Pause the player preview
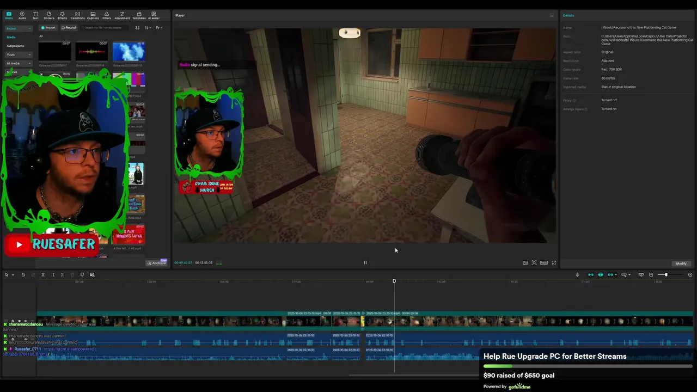Image resolution: width=697 pixels, height=392 pixels. pyautogui.click(x=365, y=262)
